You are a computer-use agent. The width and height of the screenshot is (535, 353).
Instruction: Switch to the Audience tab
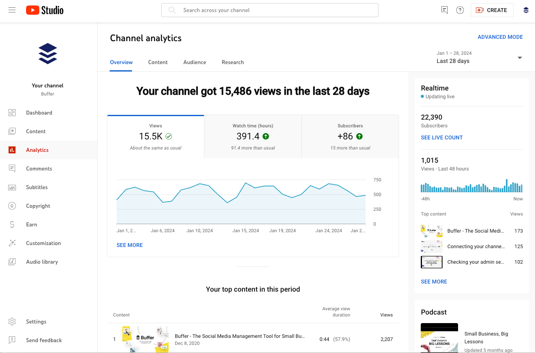coord(194,62)
